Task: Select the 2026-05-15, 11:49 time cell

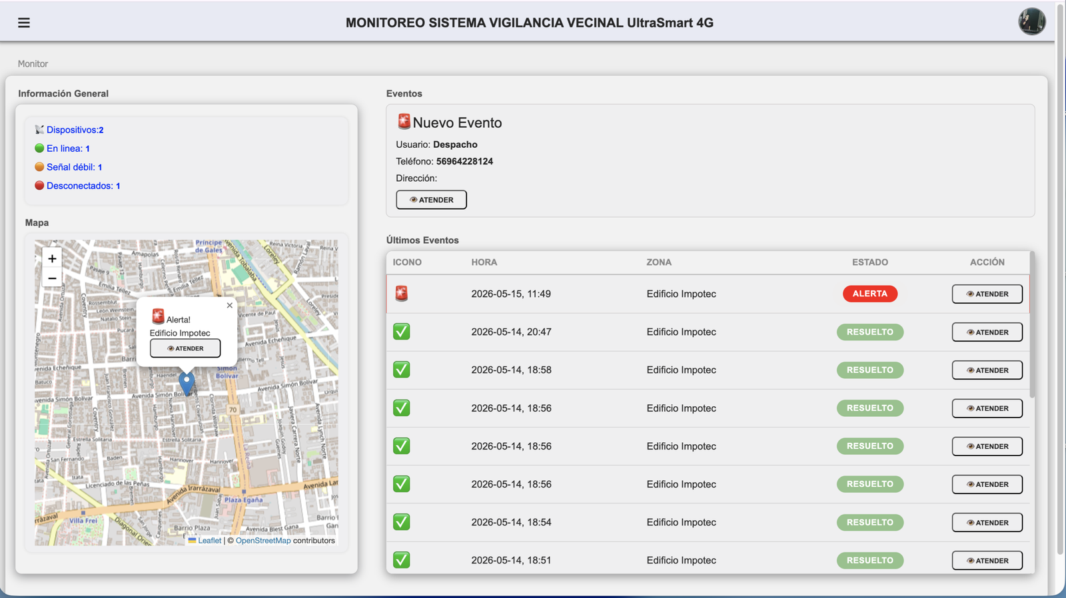Action: tap(511, 294)
